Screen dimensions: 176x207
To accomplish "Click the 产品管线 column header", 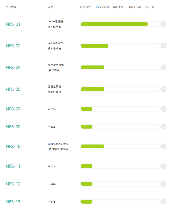I will pos(11,7).
